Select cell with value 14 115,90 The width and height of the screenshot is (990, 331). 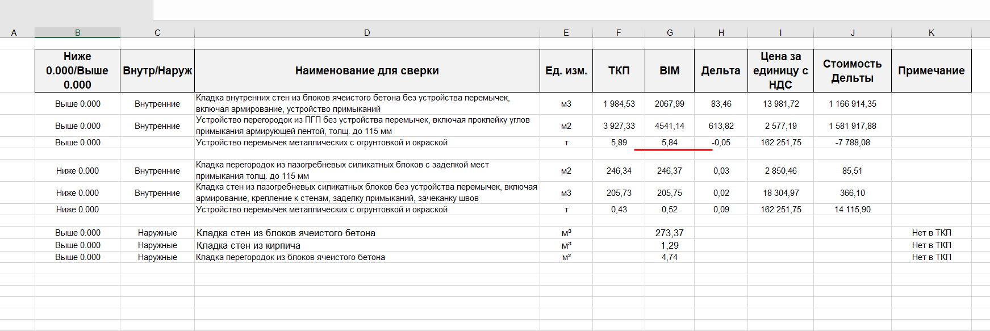853,210
